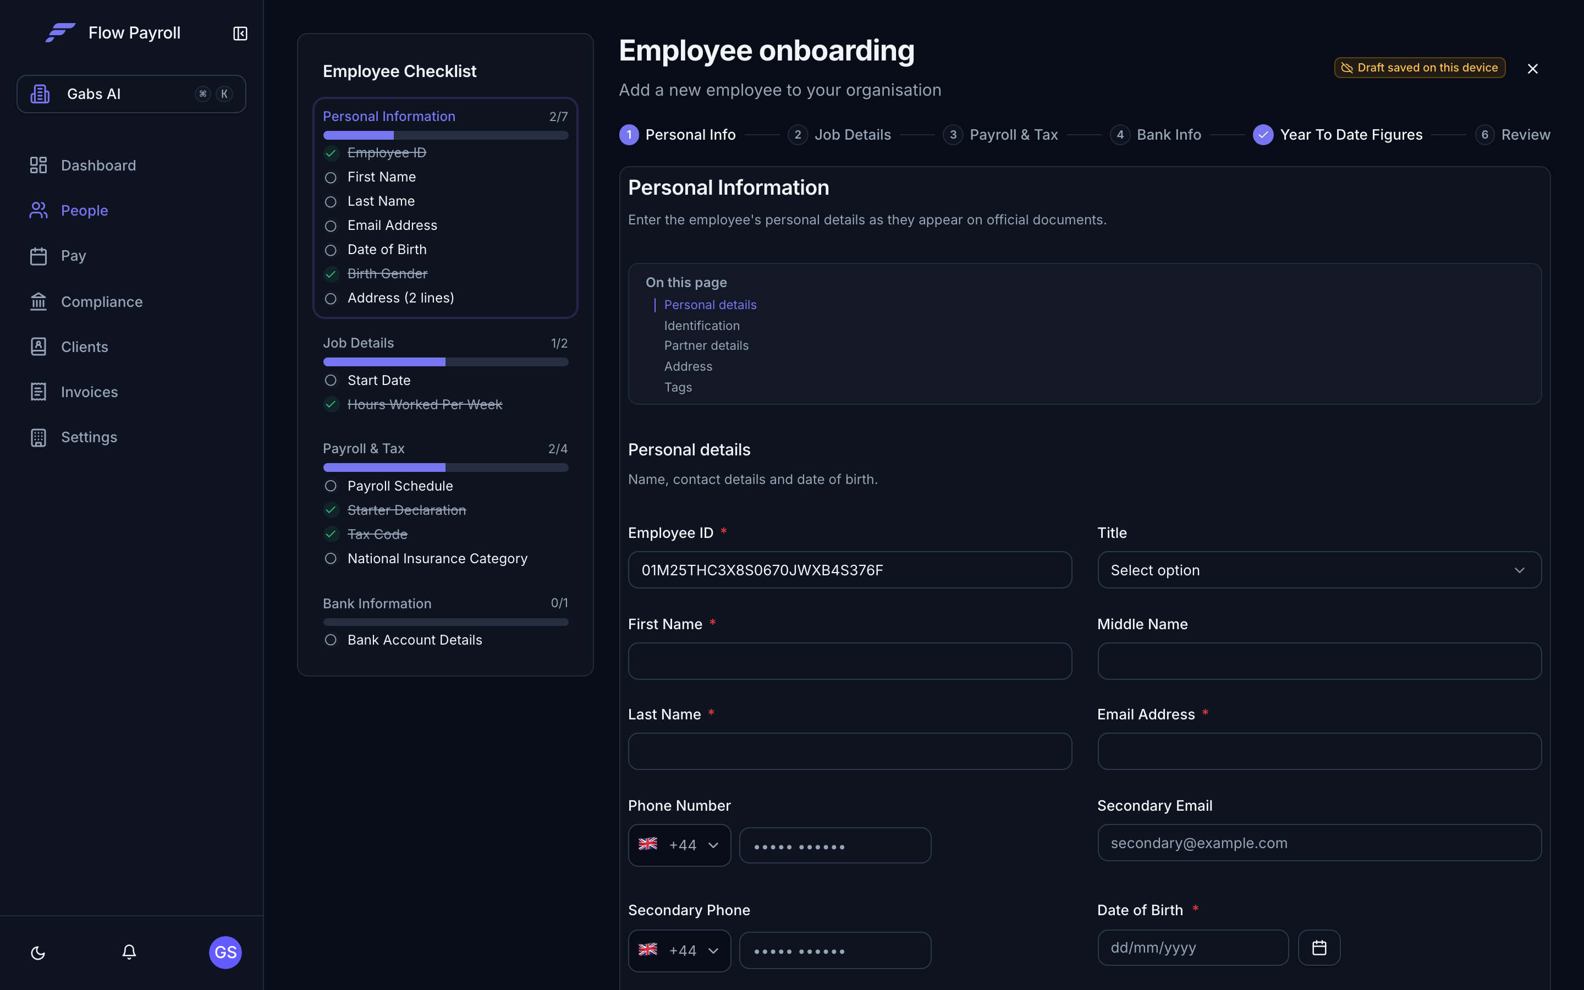This screenshot has width=1584, height=990.
Task: Open notifications bell icon
Action: [129, 952]
